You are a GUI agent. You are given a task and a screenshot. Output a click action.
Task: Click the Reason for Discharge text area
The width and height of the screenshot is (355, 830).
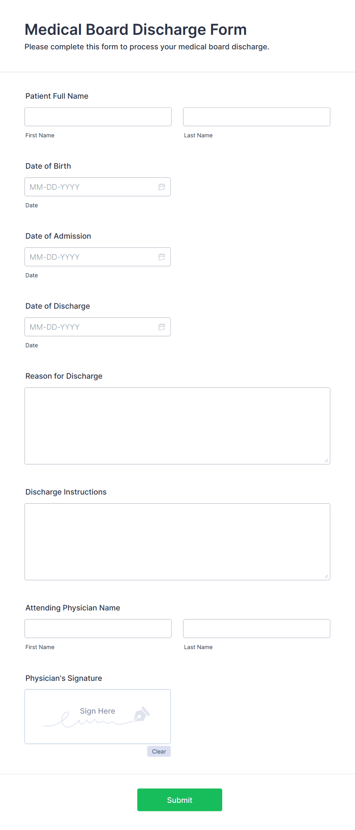point(177,425)
